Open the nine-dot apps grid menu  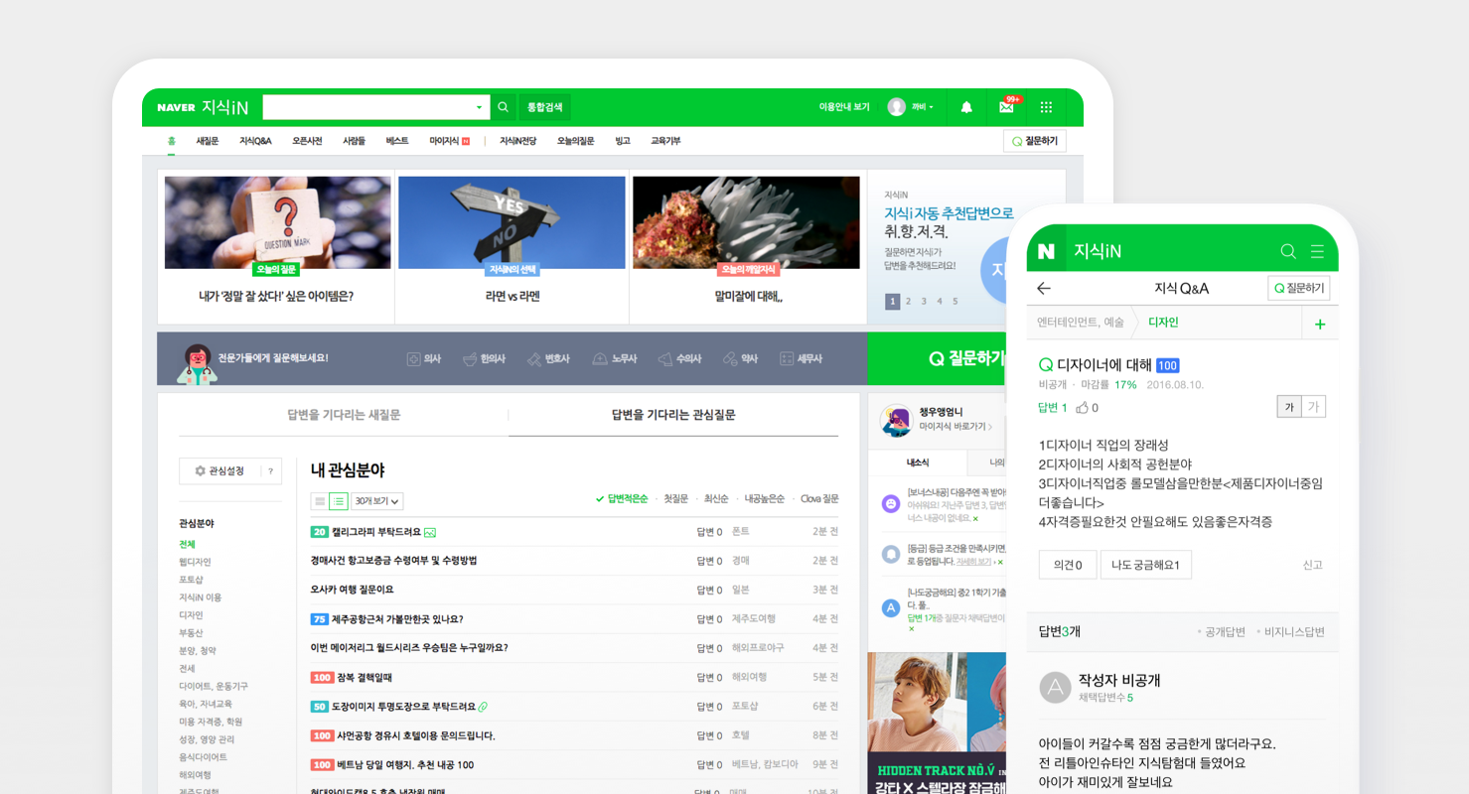(1046, 107)
